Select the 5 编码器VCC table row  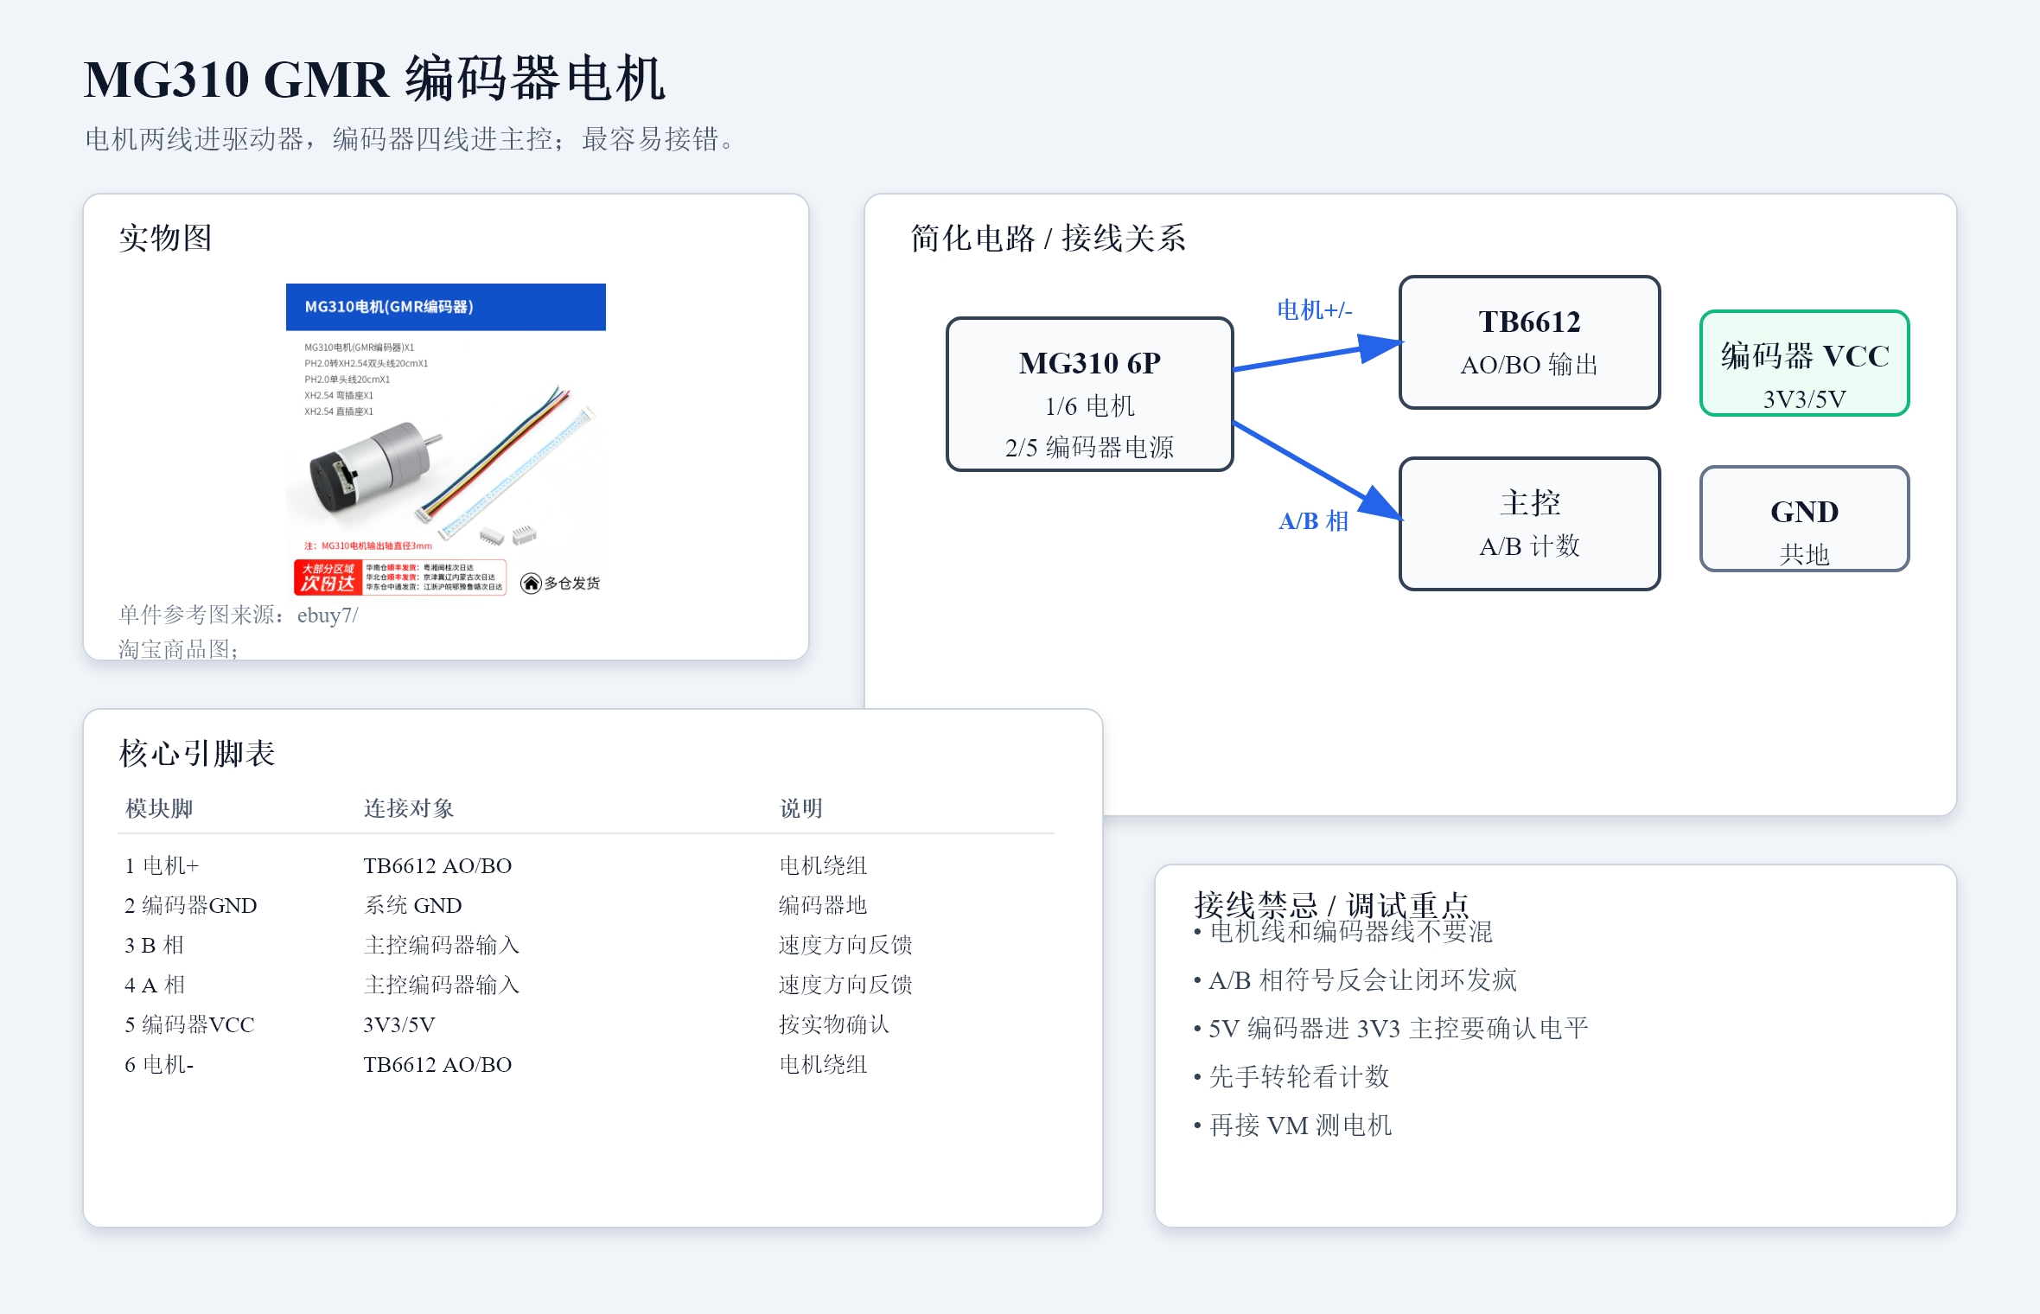(x=586, y=1024)
